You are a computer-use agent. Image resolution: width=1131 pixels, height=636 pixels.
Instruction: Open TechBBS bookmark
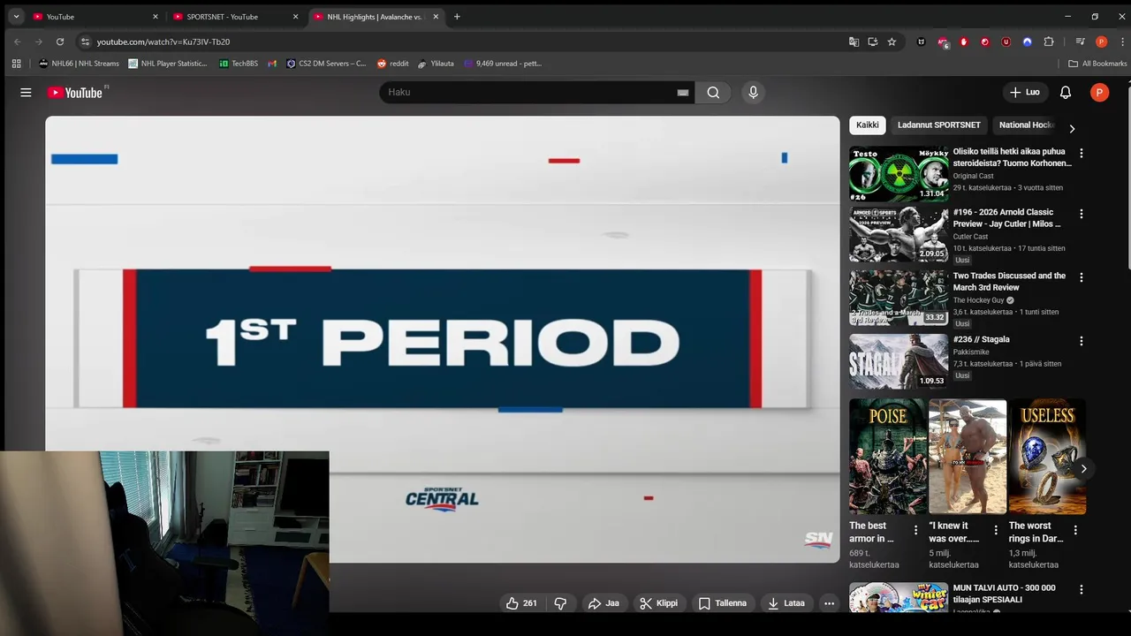tap(239, 64)
